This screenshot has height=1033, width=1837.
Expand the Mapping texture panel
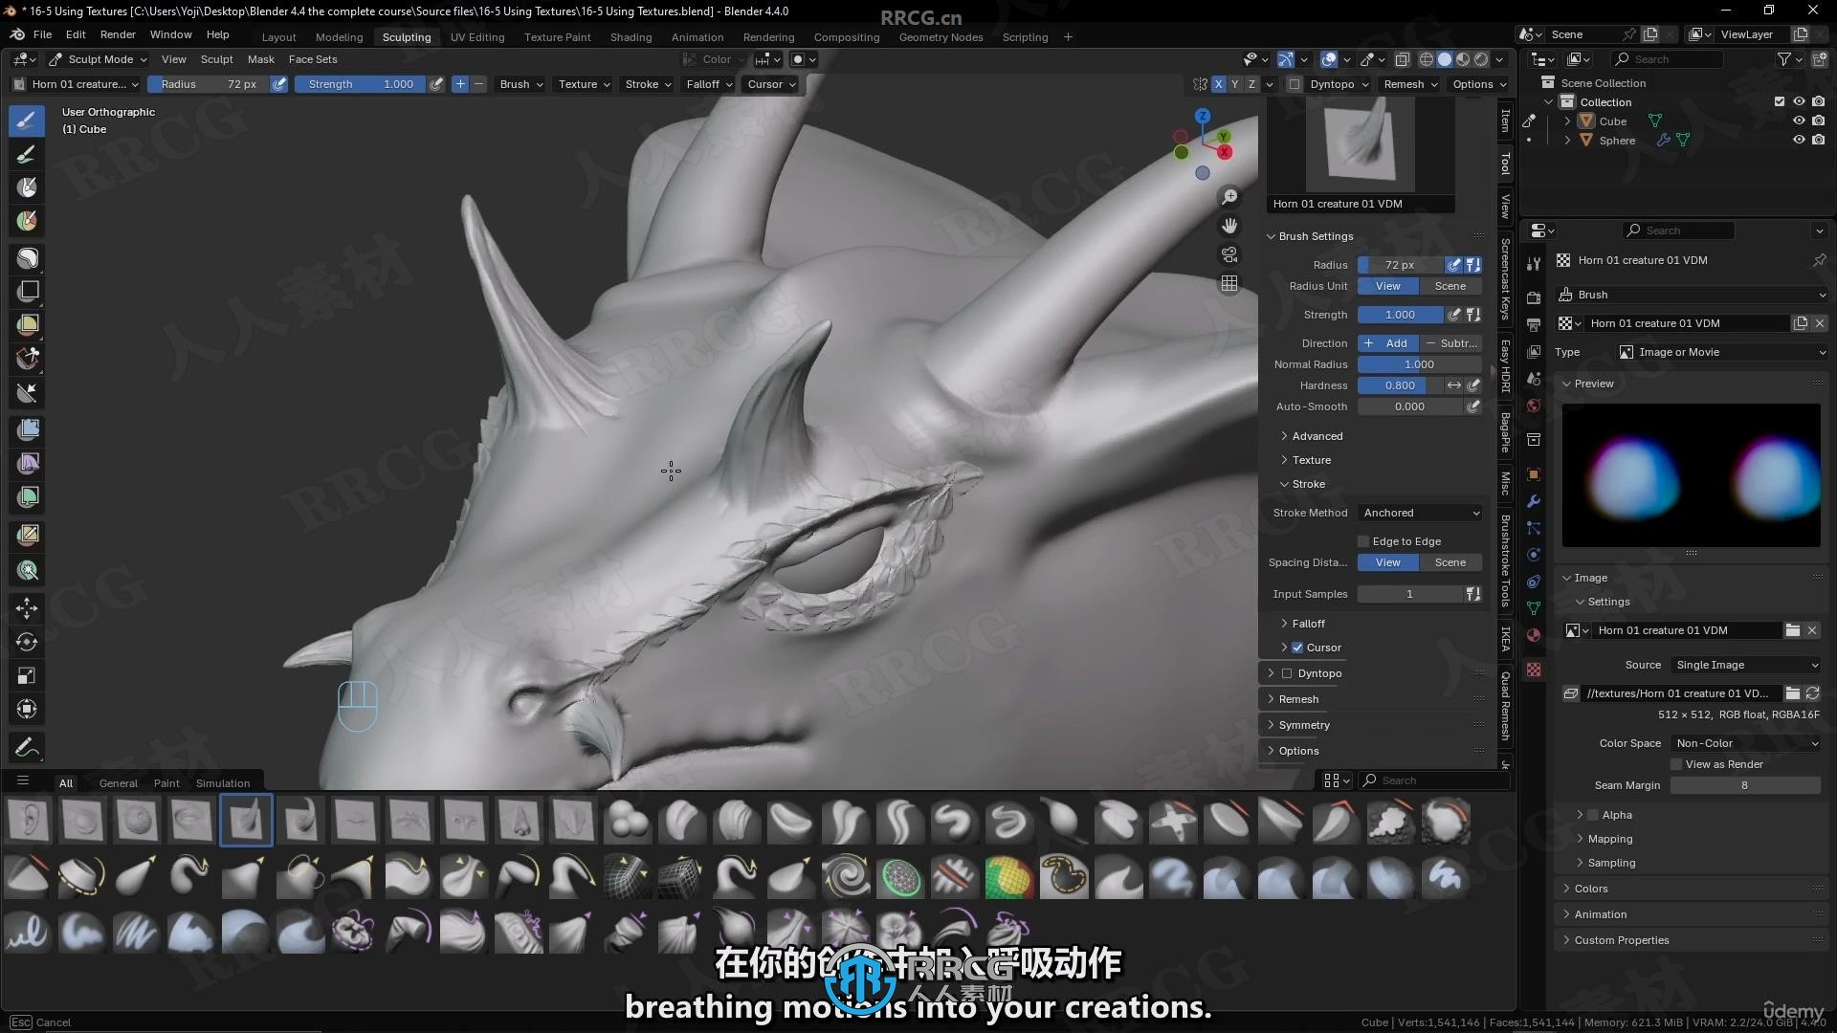point(1610,839)
